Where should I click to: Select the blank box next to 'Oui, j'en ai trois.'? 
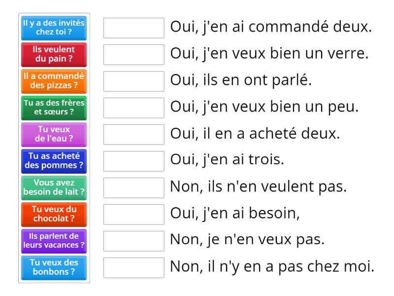click(133, 162)
